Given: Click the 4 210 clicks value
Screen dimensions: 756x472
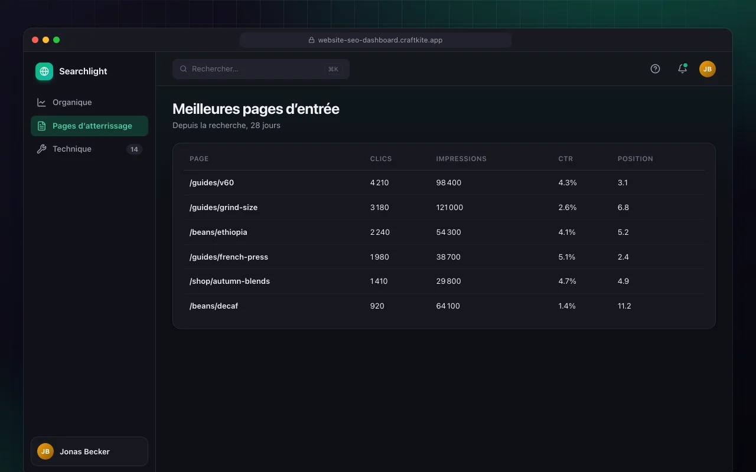Looking at the screenshot, I should point(380,183).
